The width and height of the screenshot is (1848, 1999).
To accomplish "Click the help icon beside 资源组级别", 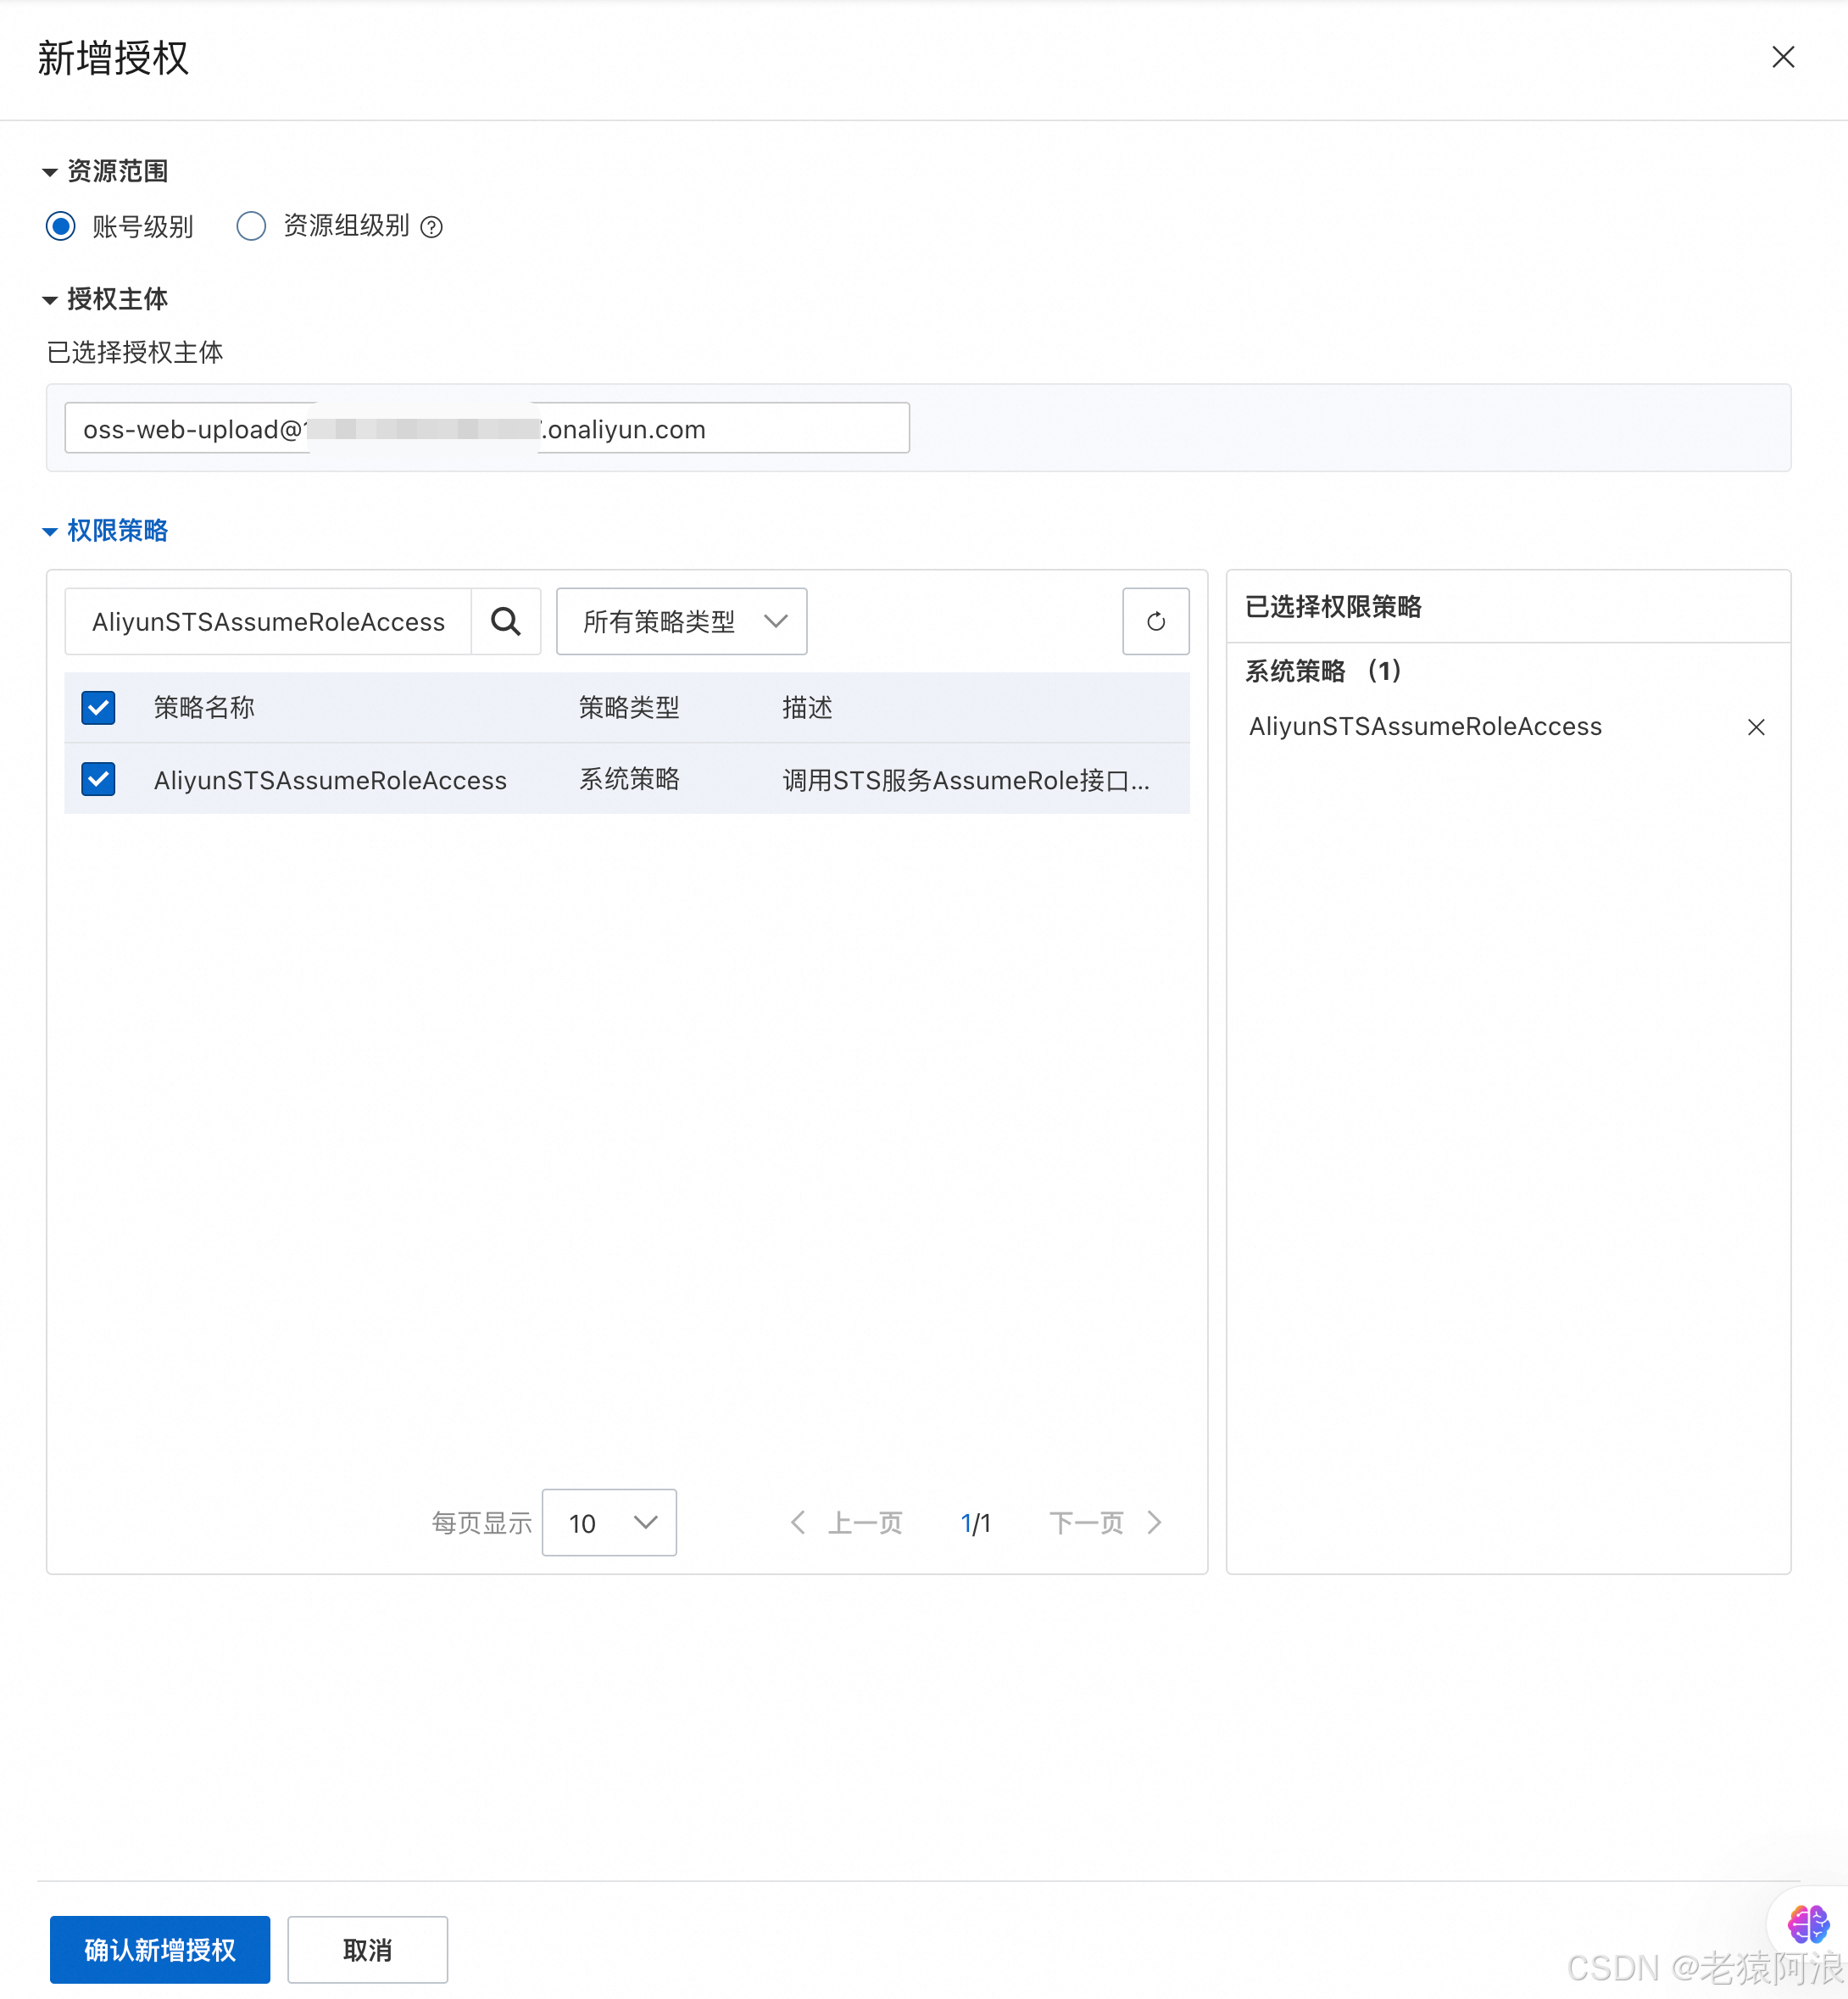I will click(x=431, y=227).
